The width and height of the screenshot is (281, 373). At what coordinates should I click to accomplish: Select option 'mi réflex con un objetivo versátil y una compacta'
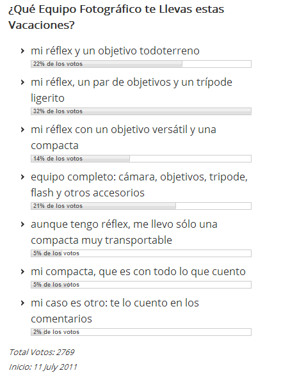(124, 138)
